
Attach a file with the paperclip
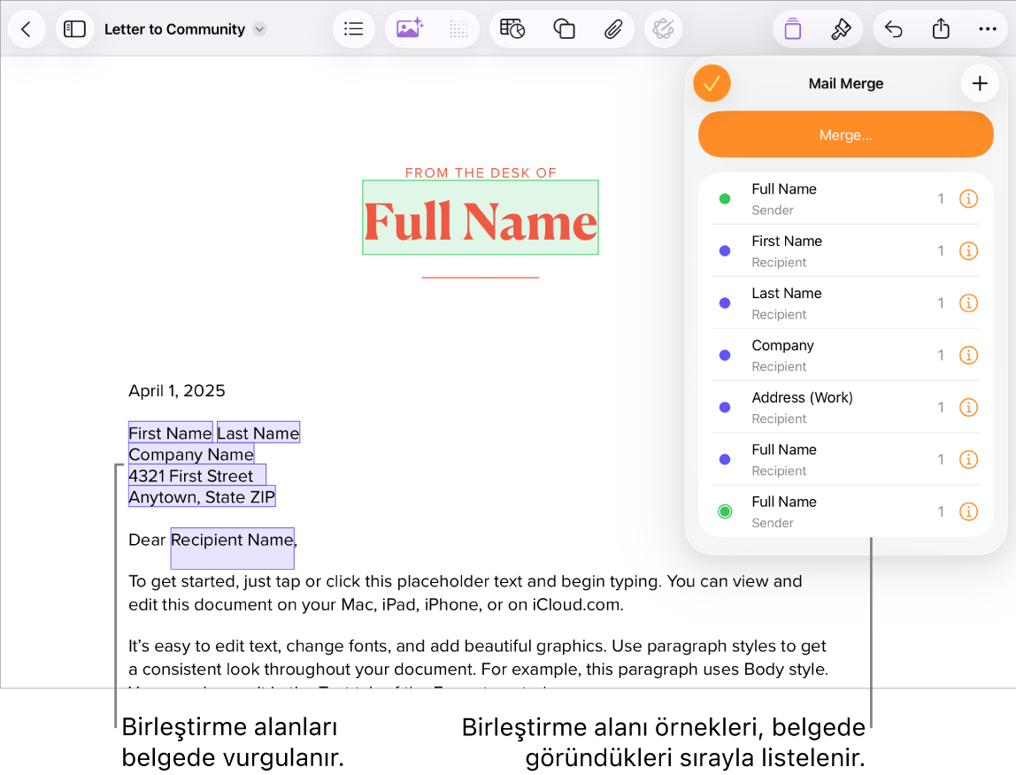(613, 29)
